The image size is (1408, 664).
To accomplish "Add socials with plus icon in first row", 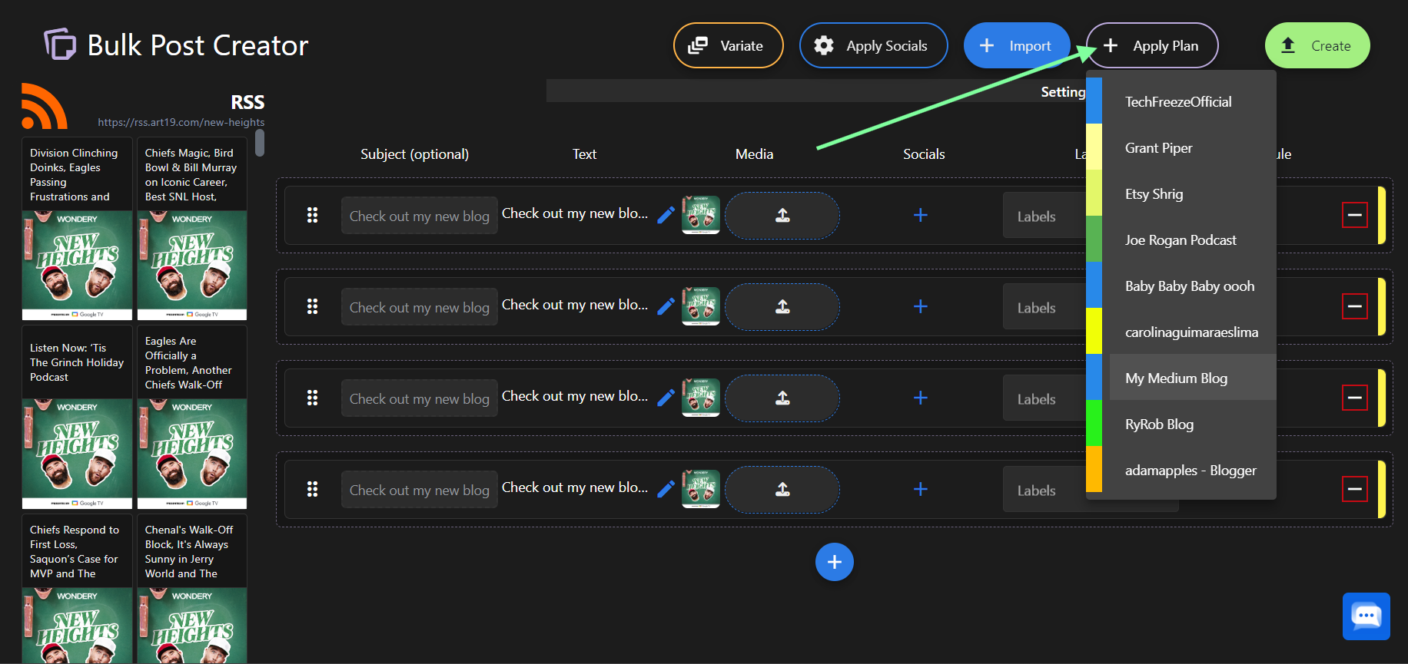I will (x=920, y=215).
